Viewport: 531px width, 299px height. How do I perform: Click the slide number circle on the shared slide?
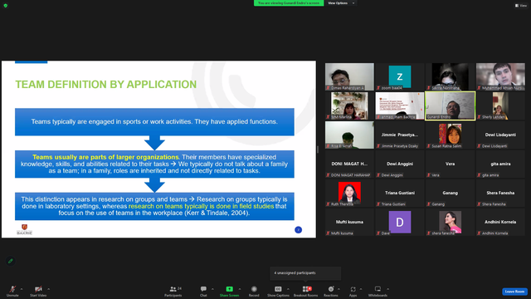coord(298,230)
